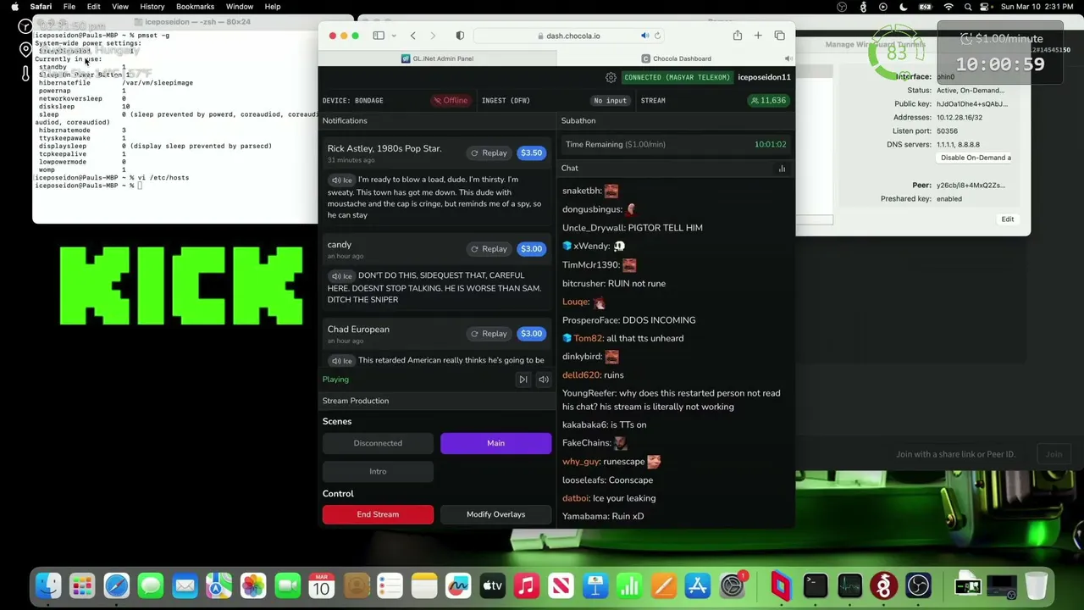Replay the Rick Astley notification
Image resolution: width=1084 pixels, height=610 pixels.
489,153
